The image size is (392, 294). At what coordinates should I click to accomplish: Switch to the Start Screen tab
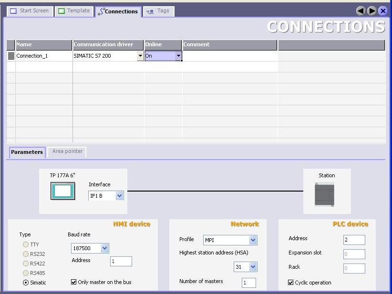click(x=30, y=11)
